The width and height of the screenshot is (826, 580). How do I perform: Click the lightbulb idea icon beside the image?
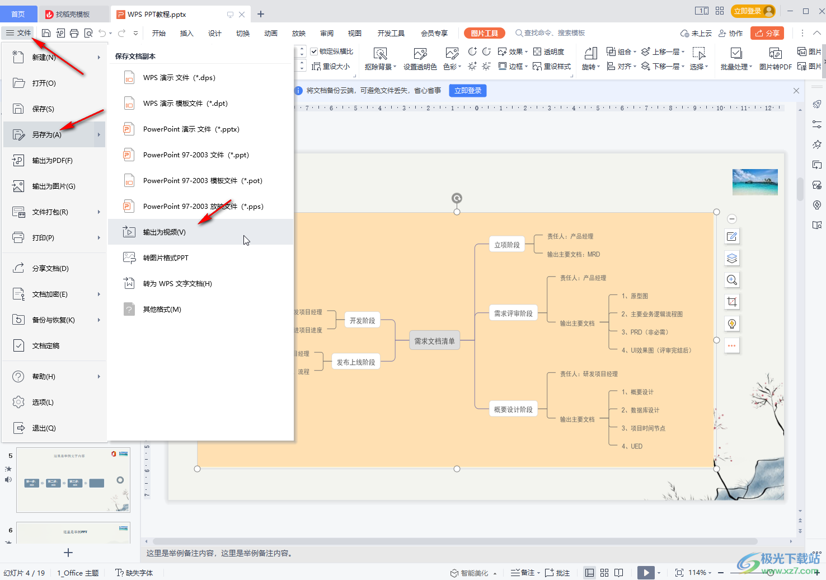(731, 324)
